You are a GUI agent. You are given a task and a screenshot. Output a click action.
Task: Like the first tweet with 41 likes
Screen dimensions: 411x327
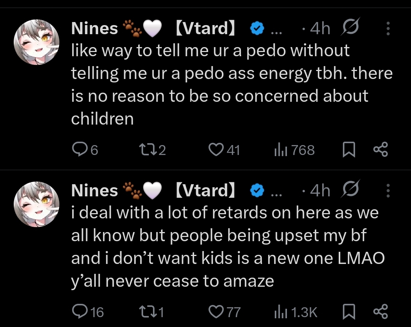(x=216, y=150)
